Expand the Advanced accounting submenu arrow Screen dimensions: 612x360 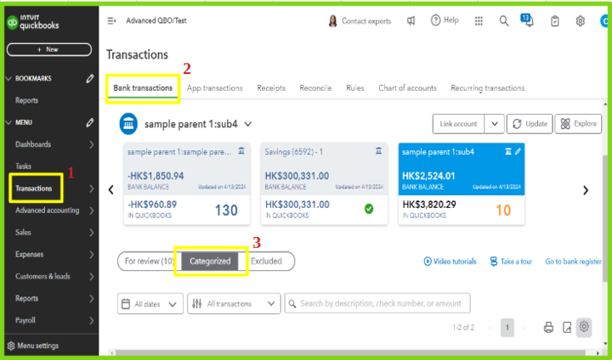tap(91, 211)
